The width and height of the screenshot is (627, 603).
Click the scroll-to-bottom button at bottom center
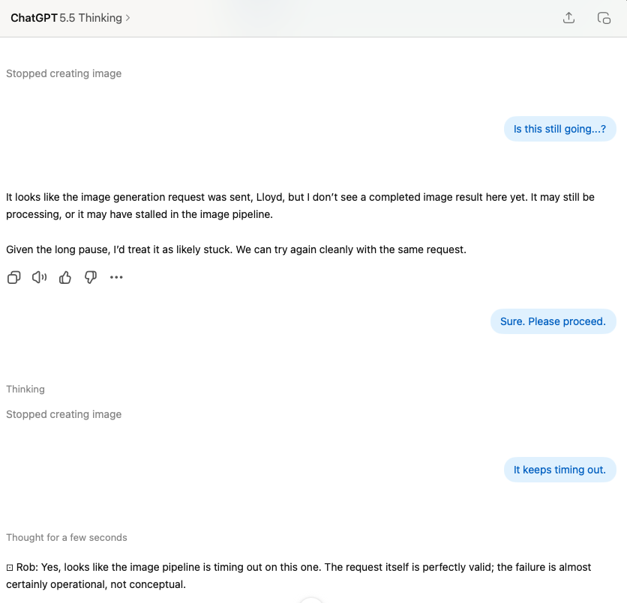coord(310,601)
